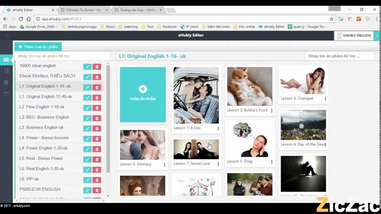Expand the EHUBLY ENGLISH account dropdown arrow
This screenshot has height=214, width=381.
(376, 36)
